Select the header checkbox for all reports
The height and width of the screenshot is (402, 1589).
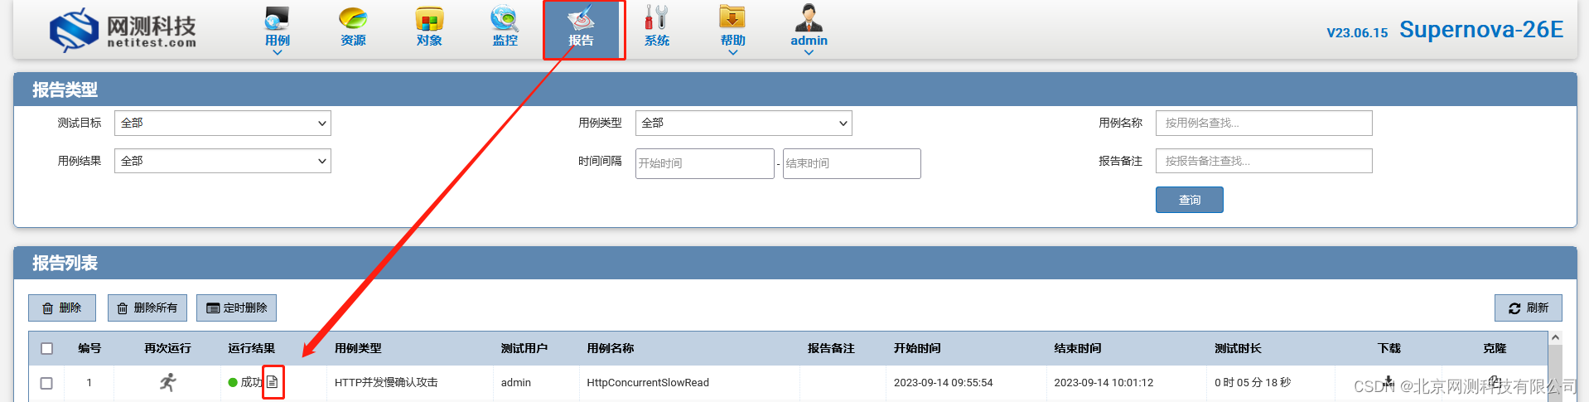(47, 349)
